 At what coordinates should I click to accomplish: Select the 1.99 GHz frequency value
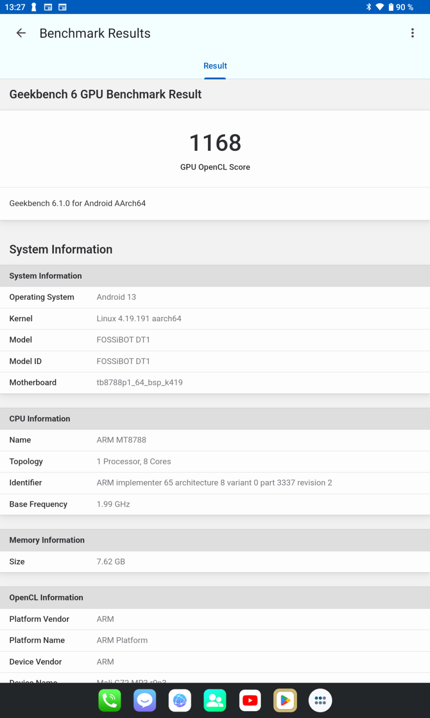pos(113,504)
